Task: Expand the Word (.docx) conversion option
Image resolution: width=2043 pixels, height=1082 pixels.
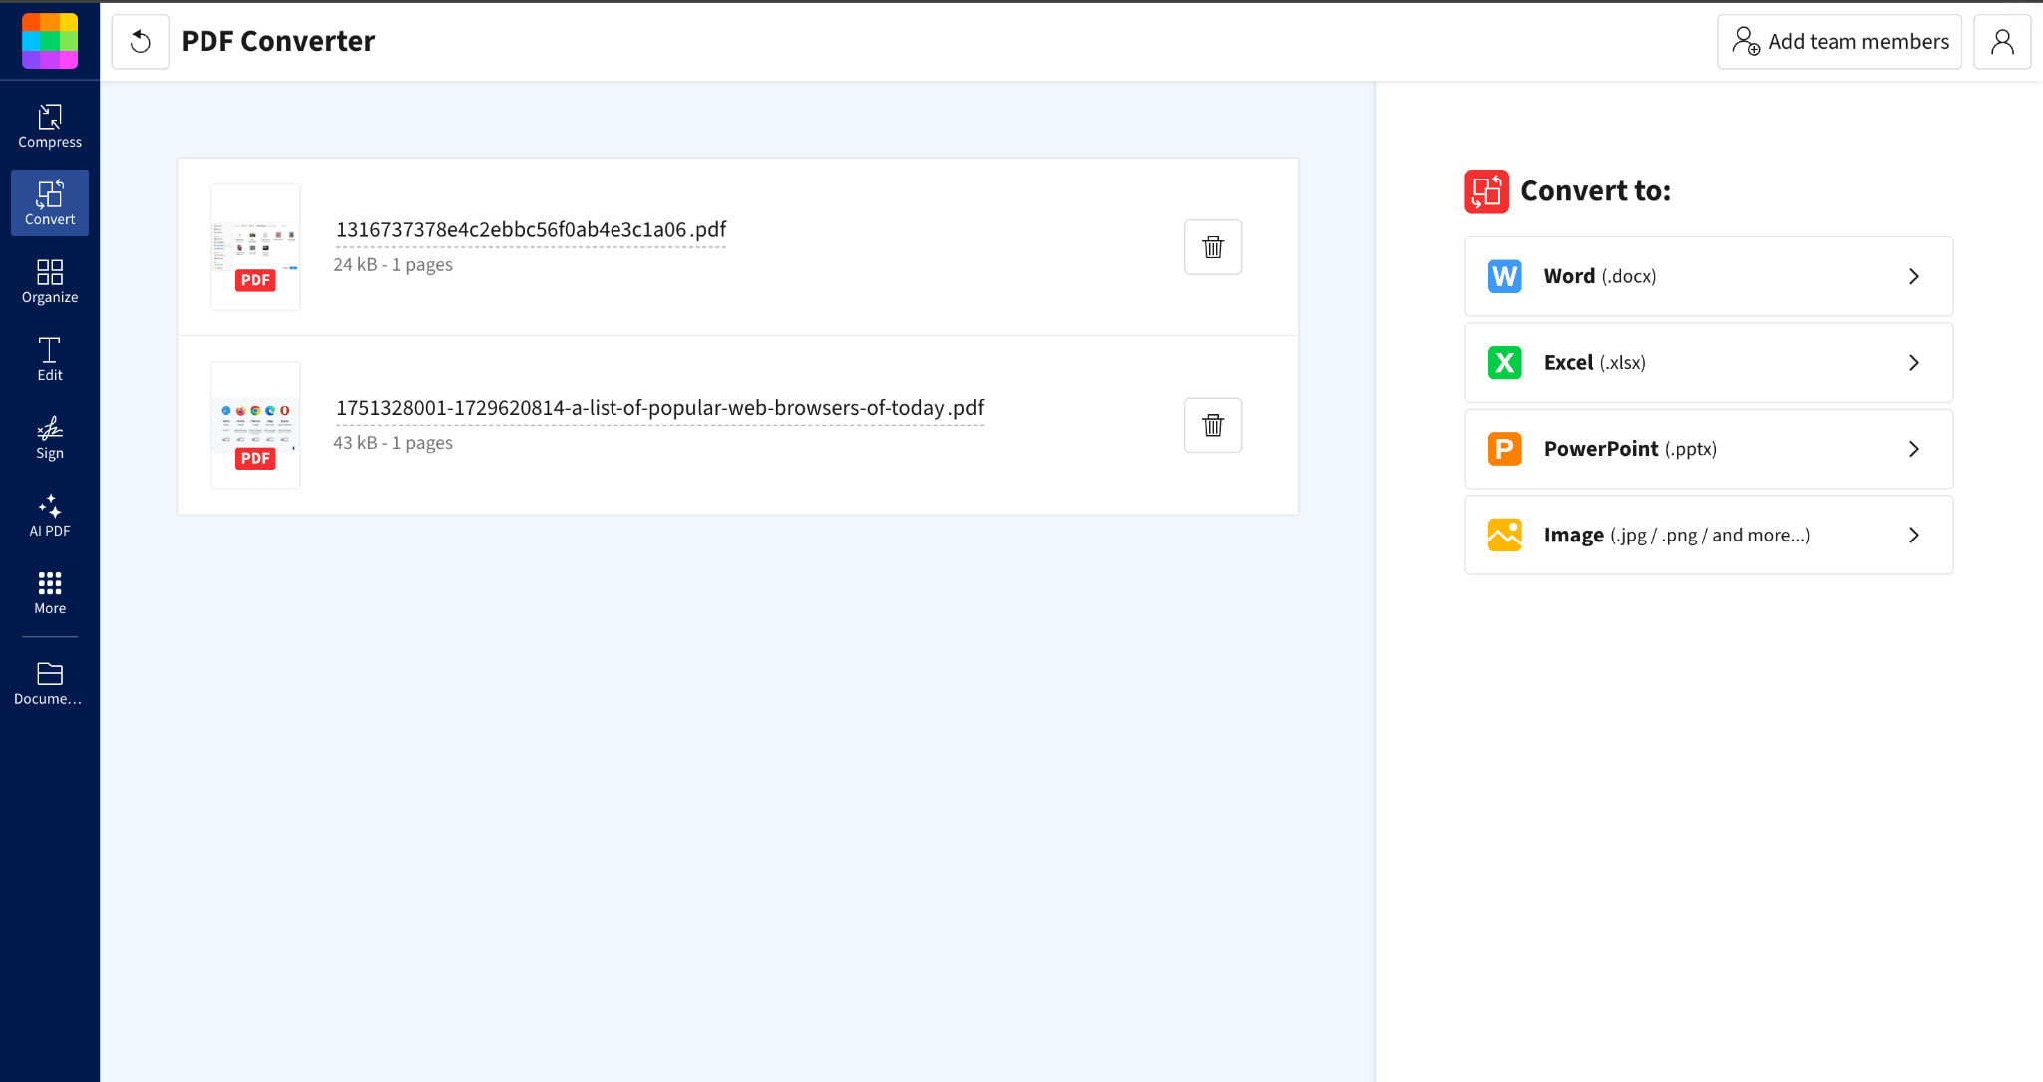Action: click(1707, 276)
